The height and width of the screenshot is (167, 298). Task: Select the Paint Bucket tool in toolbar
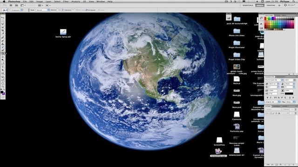(3, 53)
